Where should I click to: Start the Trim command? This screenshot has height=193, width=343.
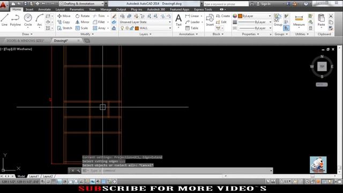99,16
